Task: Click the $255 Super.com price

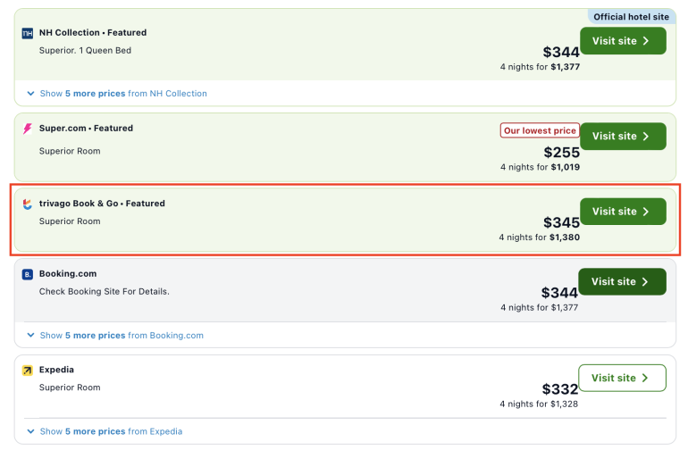Action: [x=561, y=152]
